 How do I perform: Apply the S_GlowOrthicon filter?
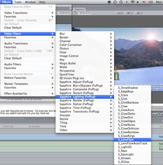(132, 129)
